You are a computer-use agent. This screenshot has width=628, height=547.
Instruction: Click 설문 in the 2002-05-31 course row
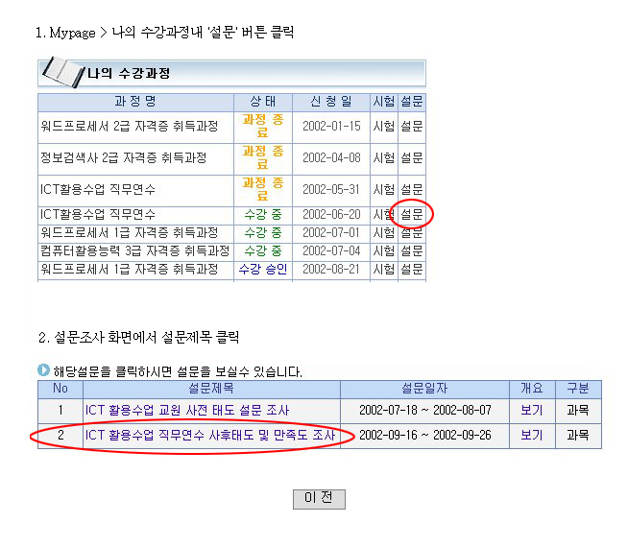pyautogui.click(x=412, y=190)
